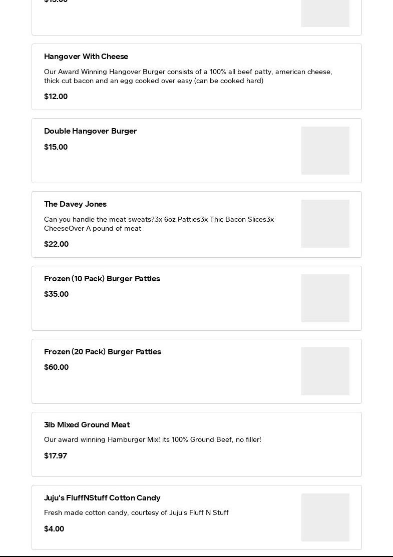Viewport: 393px width, 557px height.
Task: Choose Frozen (20 Pack) Burger Patties
Action: point(103,352)
